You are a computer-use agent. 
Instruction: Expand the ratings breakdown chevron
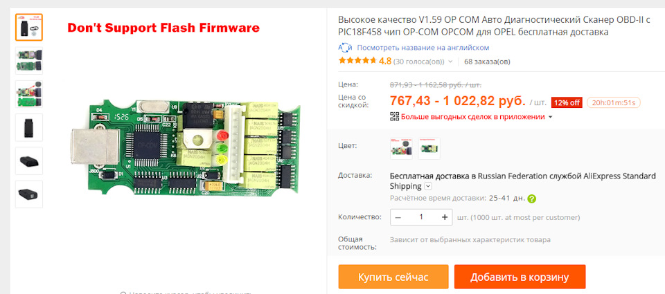pyautogui.click(x=450, y=62)
